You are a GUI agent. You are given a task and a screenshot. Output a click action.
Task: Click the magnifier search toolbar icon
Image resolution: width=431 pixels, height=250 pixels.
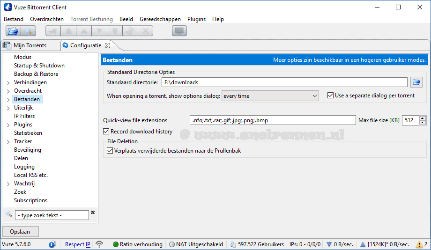pyautogui.click(x=28, y=31)
